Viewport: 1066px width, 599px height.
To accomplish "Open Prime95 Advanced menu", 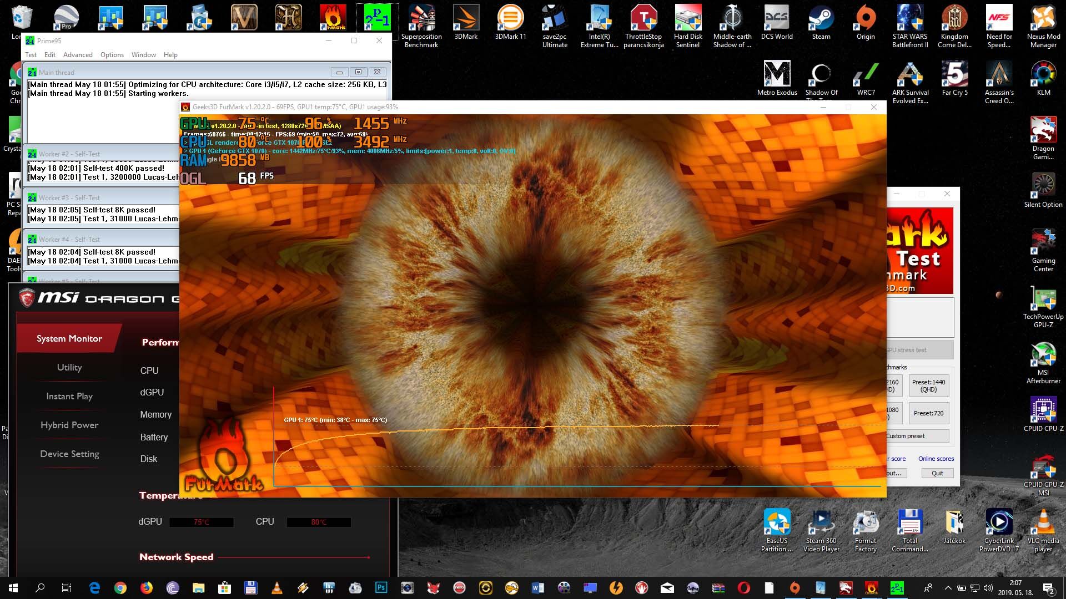I will click(x=78, y=55).
